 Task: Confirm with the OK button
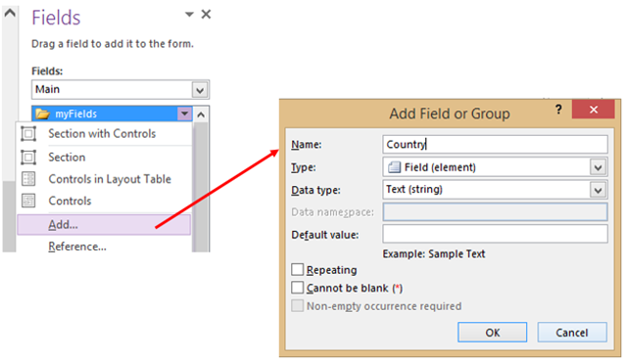tap(492, 333)
